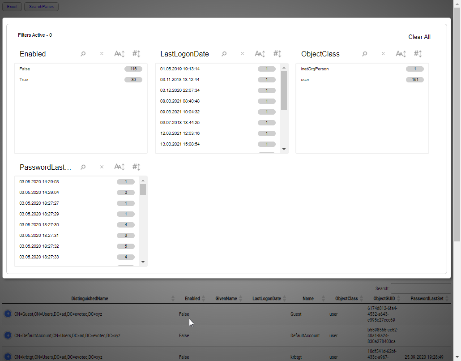
Task: Expand the DefaultAccount row
Action: pyautogui.click(x=7, y=335)
